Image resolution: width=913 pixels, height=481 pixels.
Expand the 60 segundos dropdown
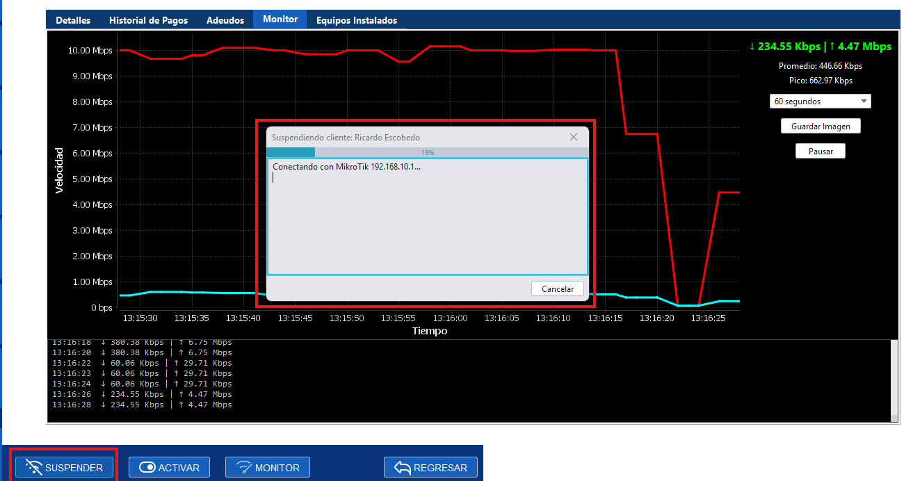click(x=820, y=101)
